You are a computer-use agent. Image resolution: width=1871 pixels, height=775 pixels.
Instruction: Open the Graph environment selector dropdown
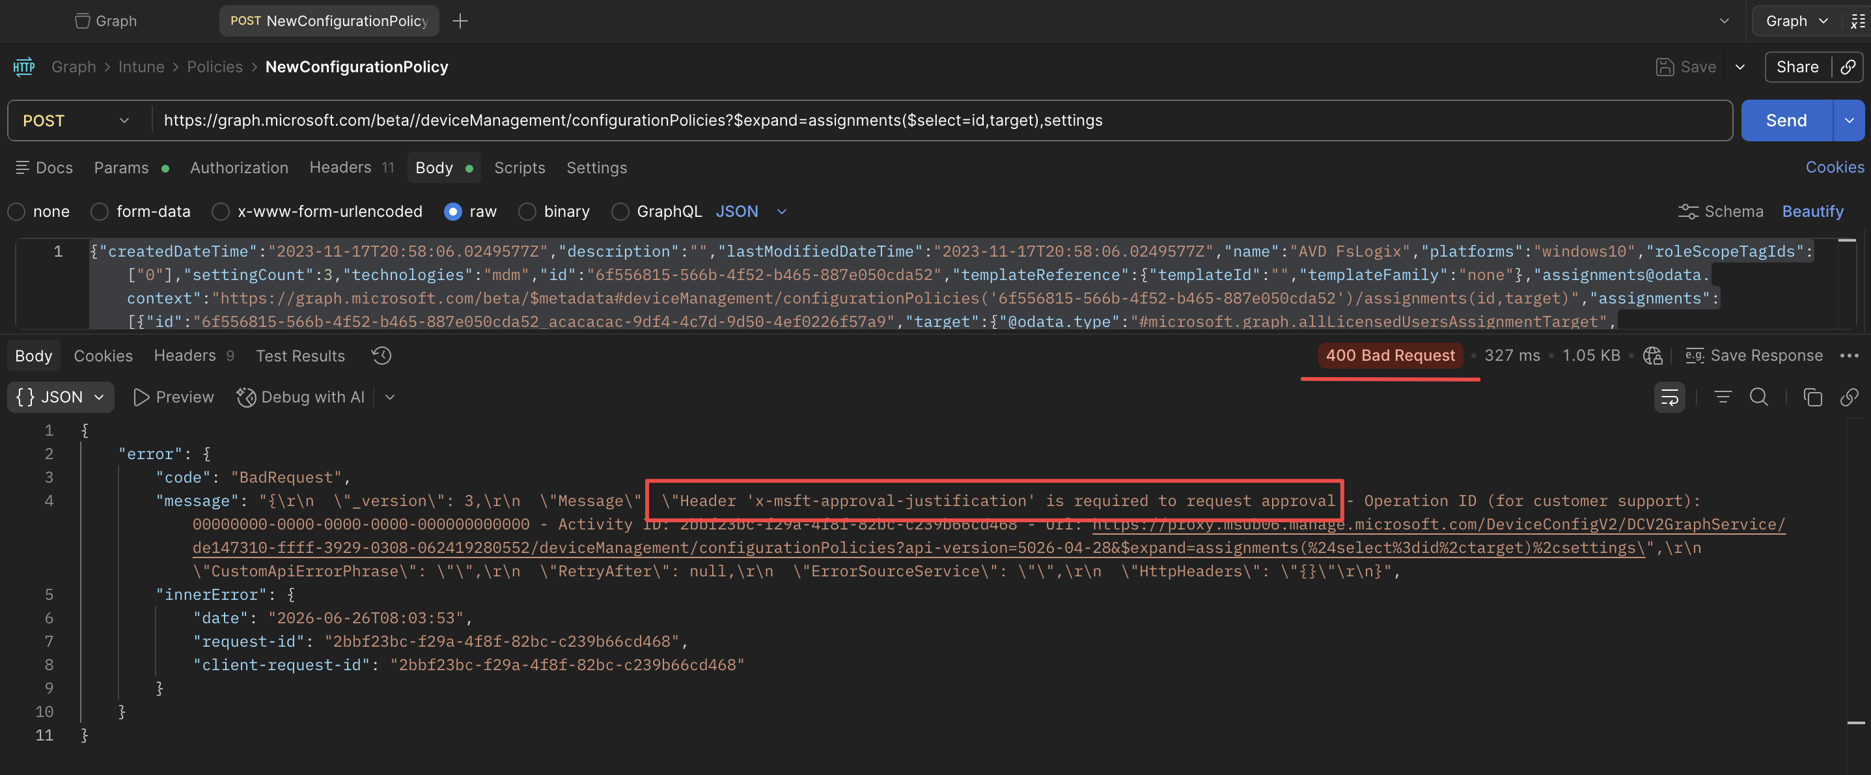[1796, 21]
